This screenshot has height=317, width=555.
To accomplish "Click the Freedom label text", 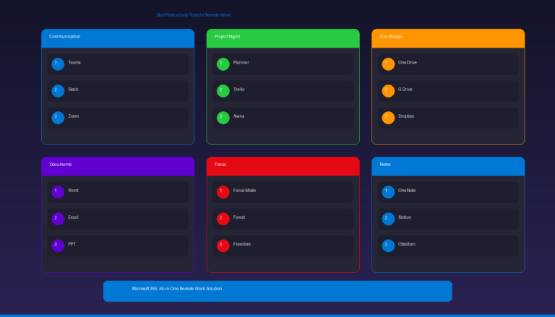I will (242, 245).
